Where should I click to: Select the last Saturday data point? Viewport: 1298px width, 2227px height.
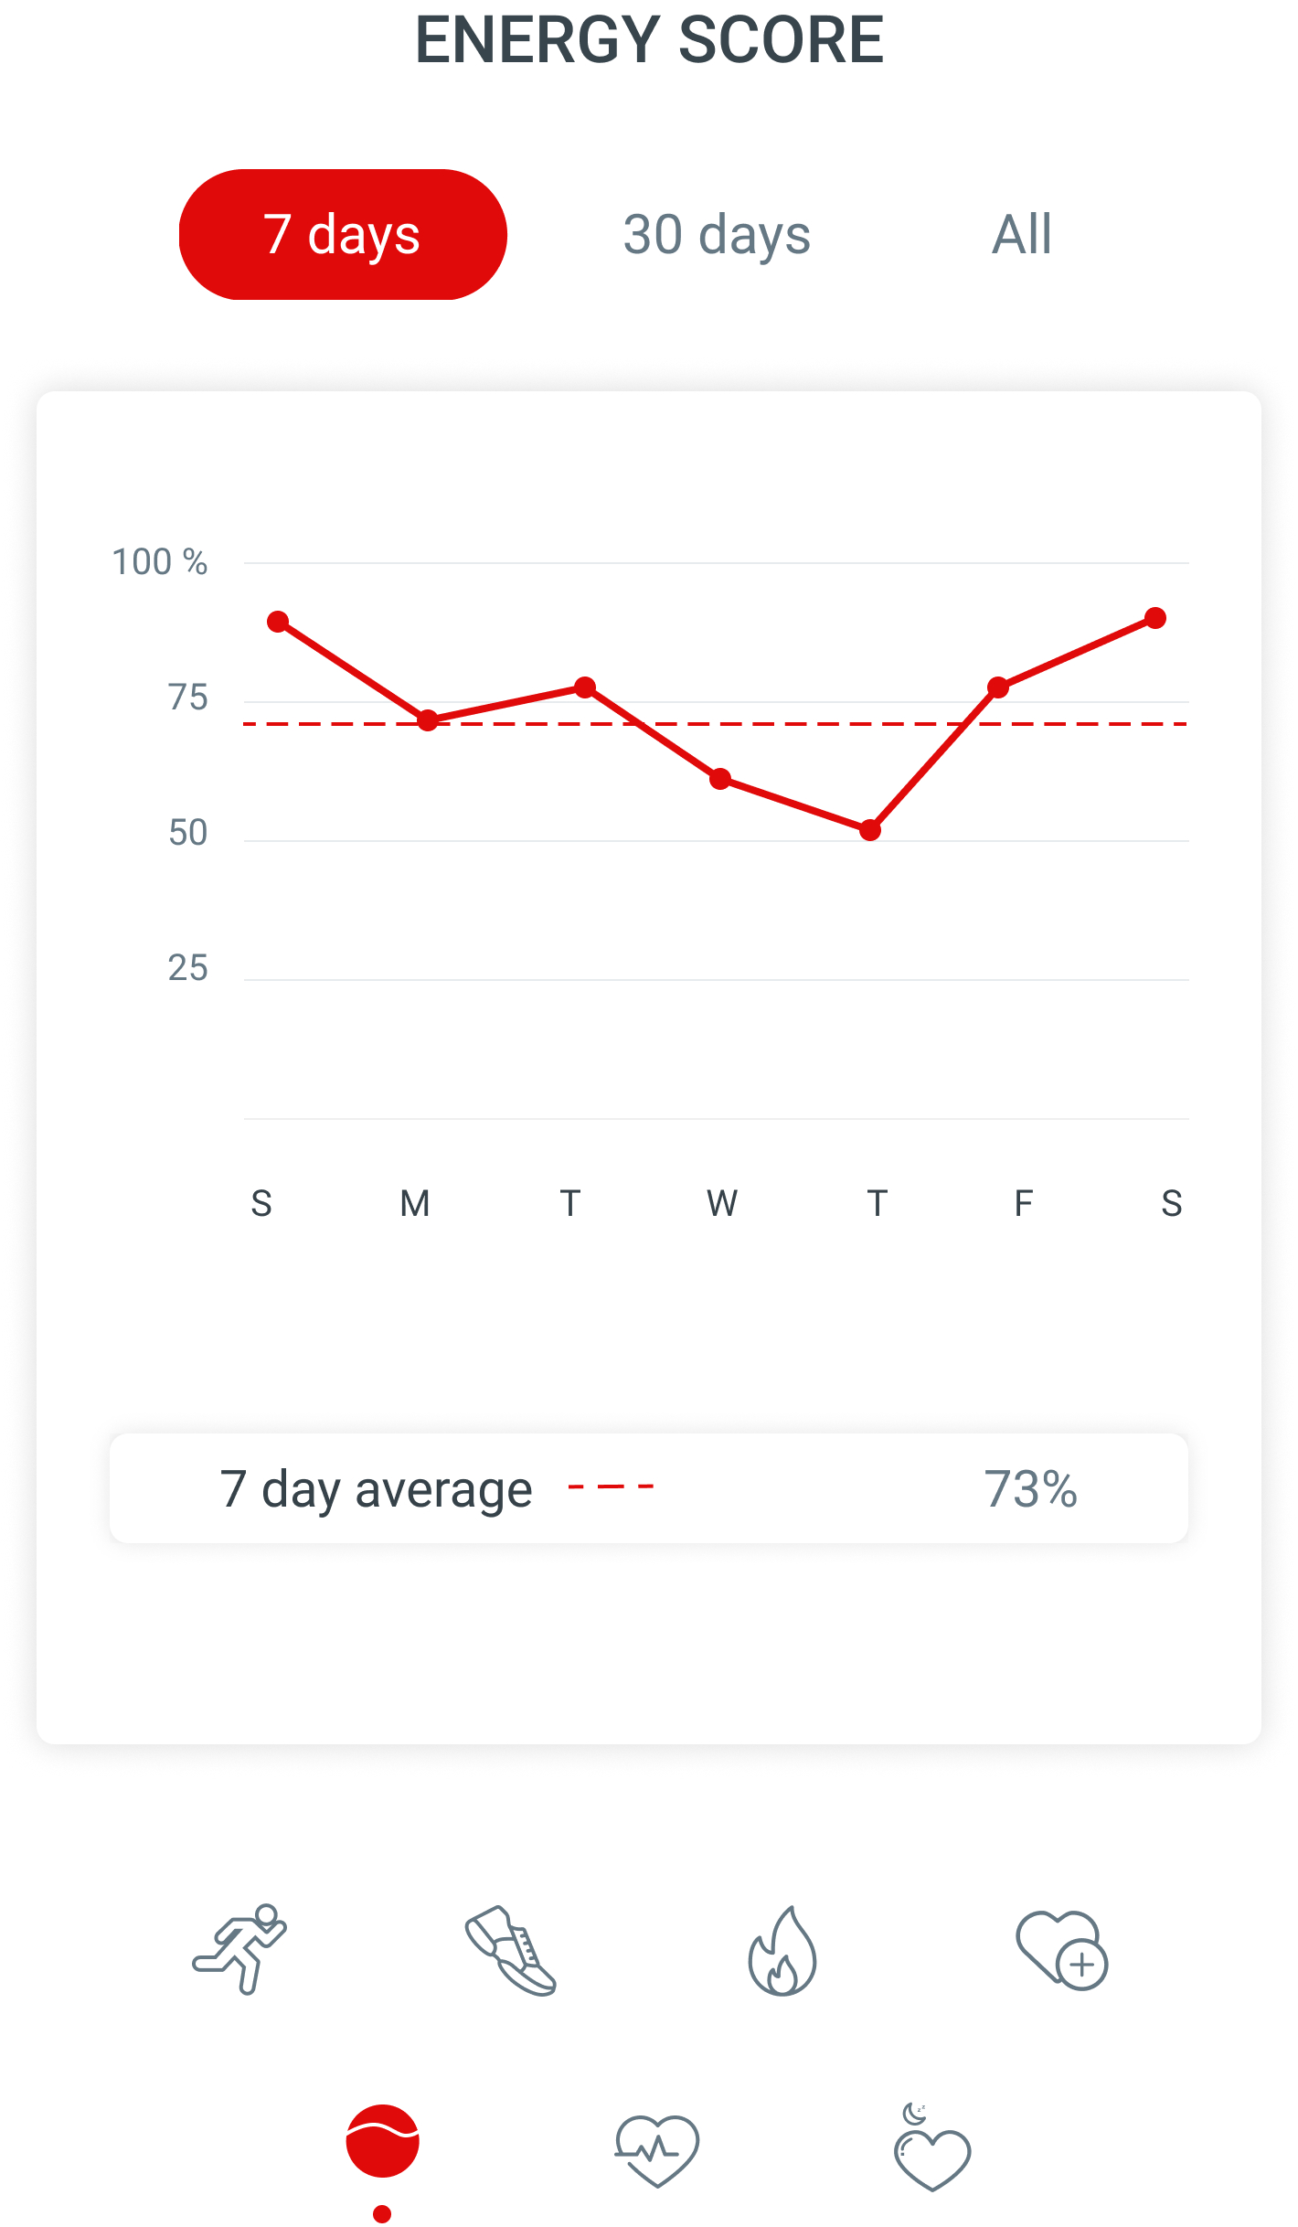(1155, 618)
